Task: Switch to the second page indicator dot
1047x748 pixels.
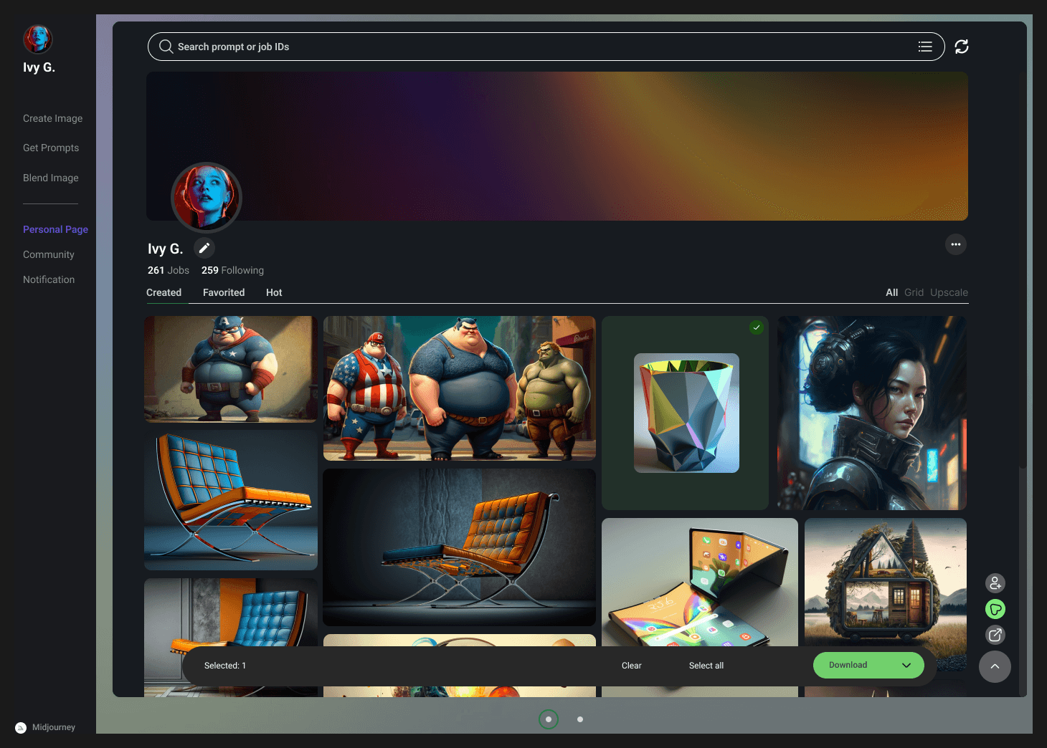Action: (580, 719)
